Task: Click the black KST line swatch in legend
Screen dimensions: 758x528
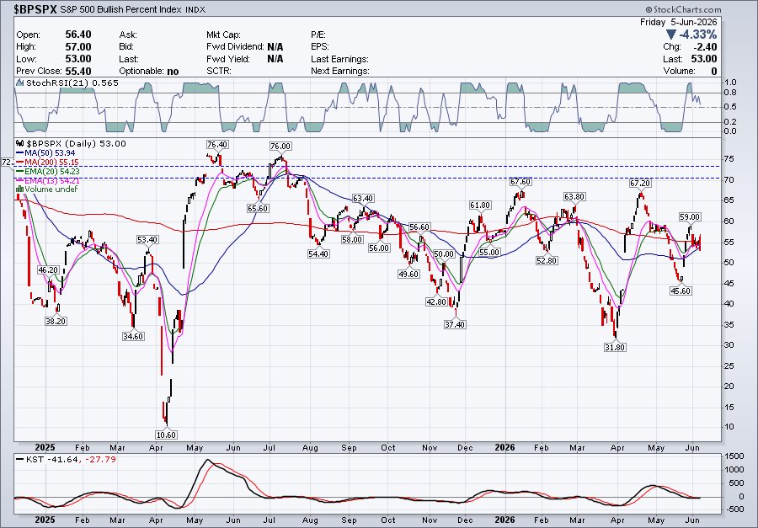Action: point(20,459)
